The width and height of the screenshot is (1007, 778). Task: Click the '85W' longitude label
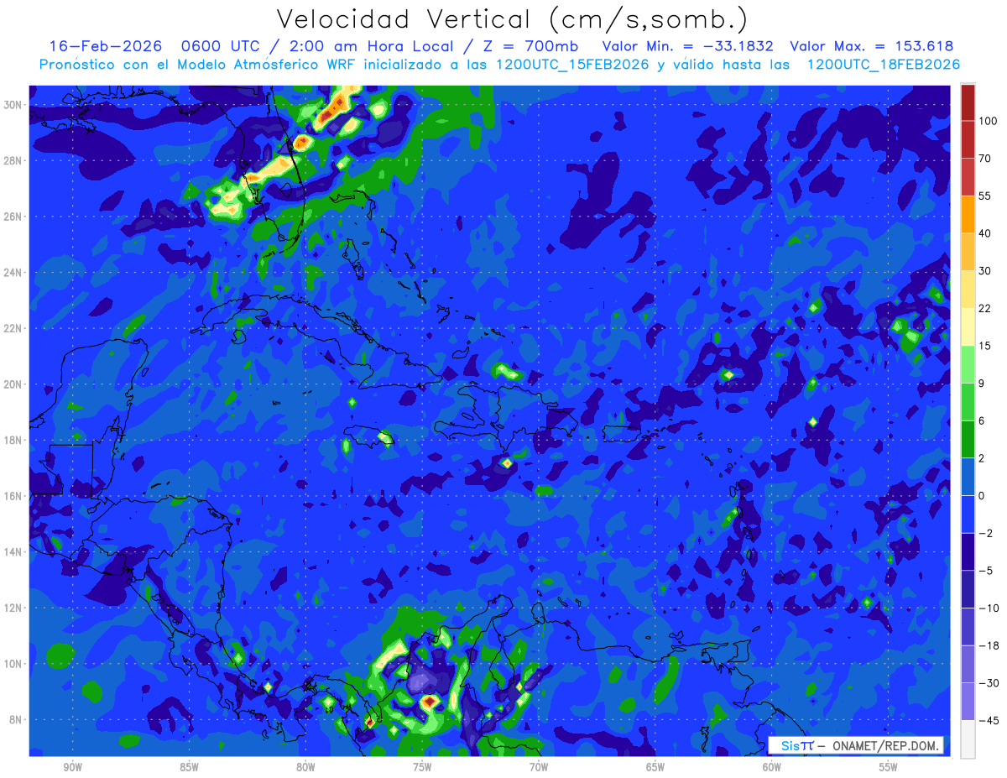coord(189,767)
